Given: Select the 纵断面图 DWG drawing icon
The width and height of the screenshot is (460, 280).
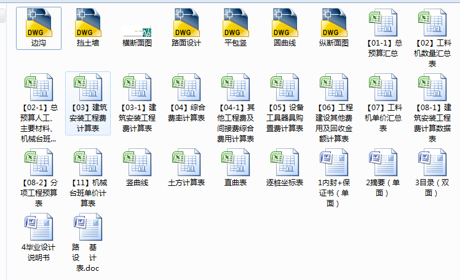Looking at the screenshot, I should tap(334, 23).
